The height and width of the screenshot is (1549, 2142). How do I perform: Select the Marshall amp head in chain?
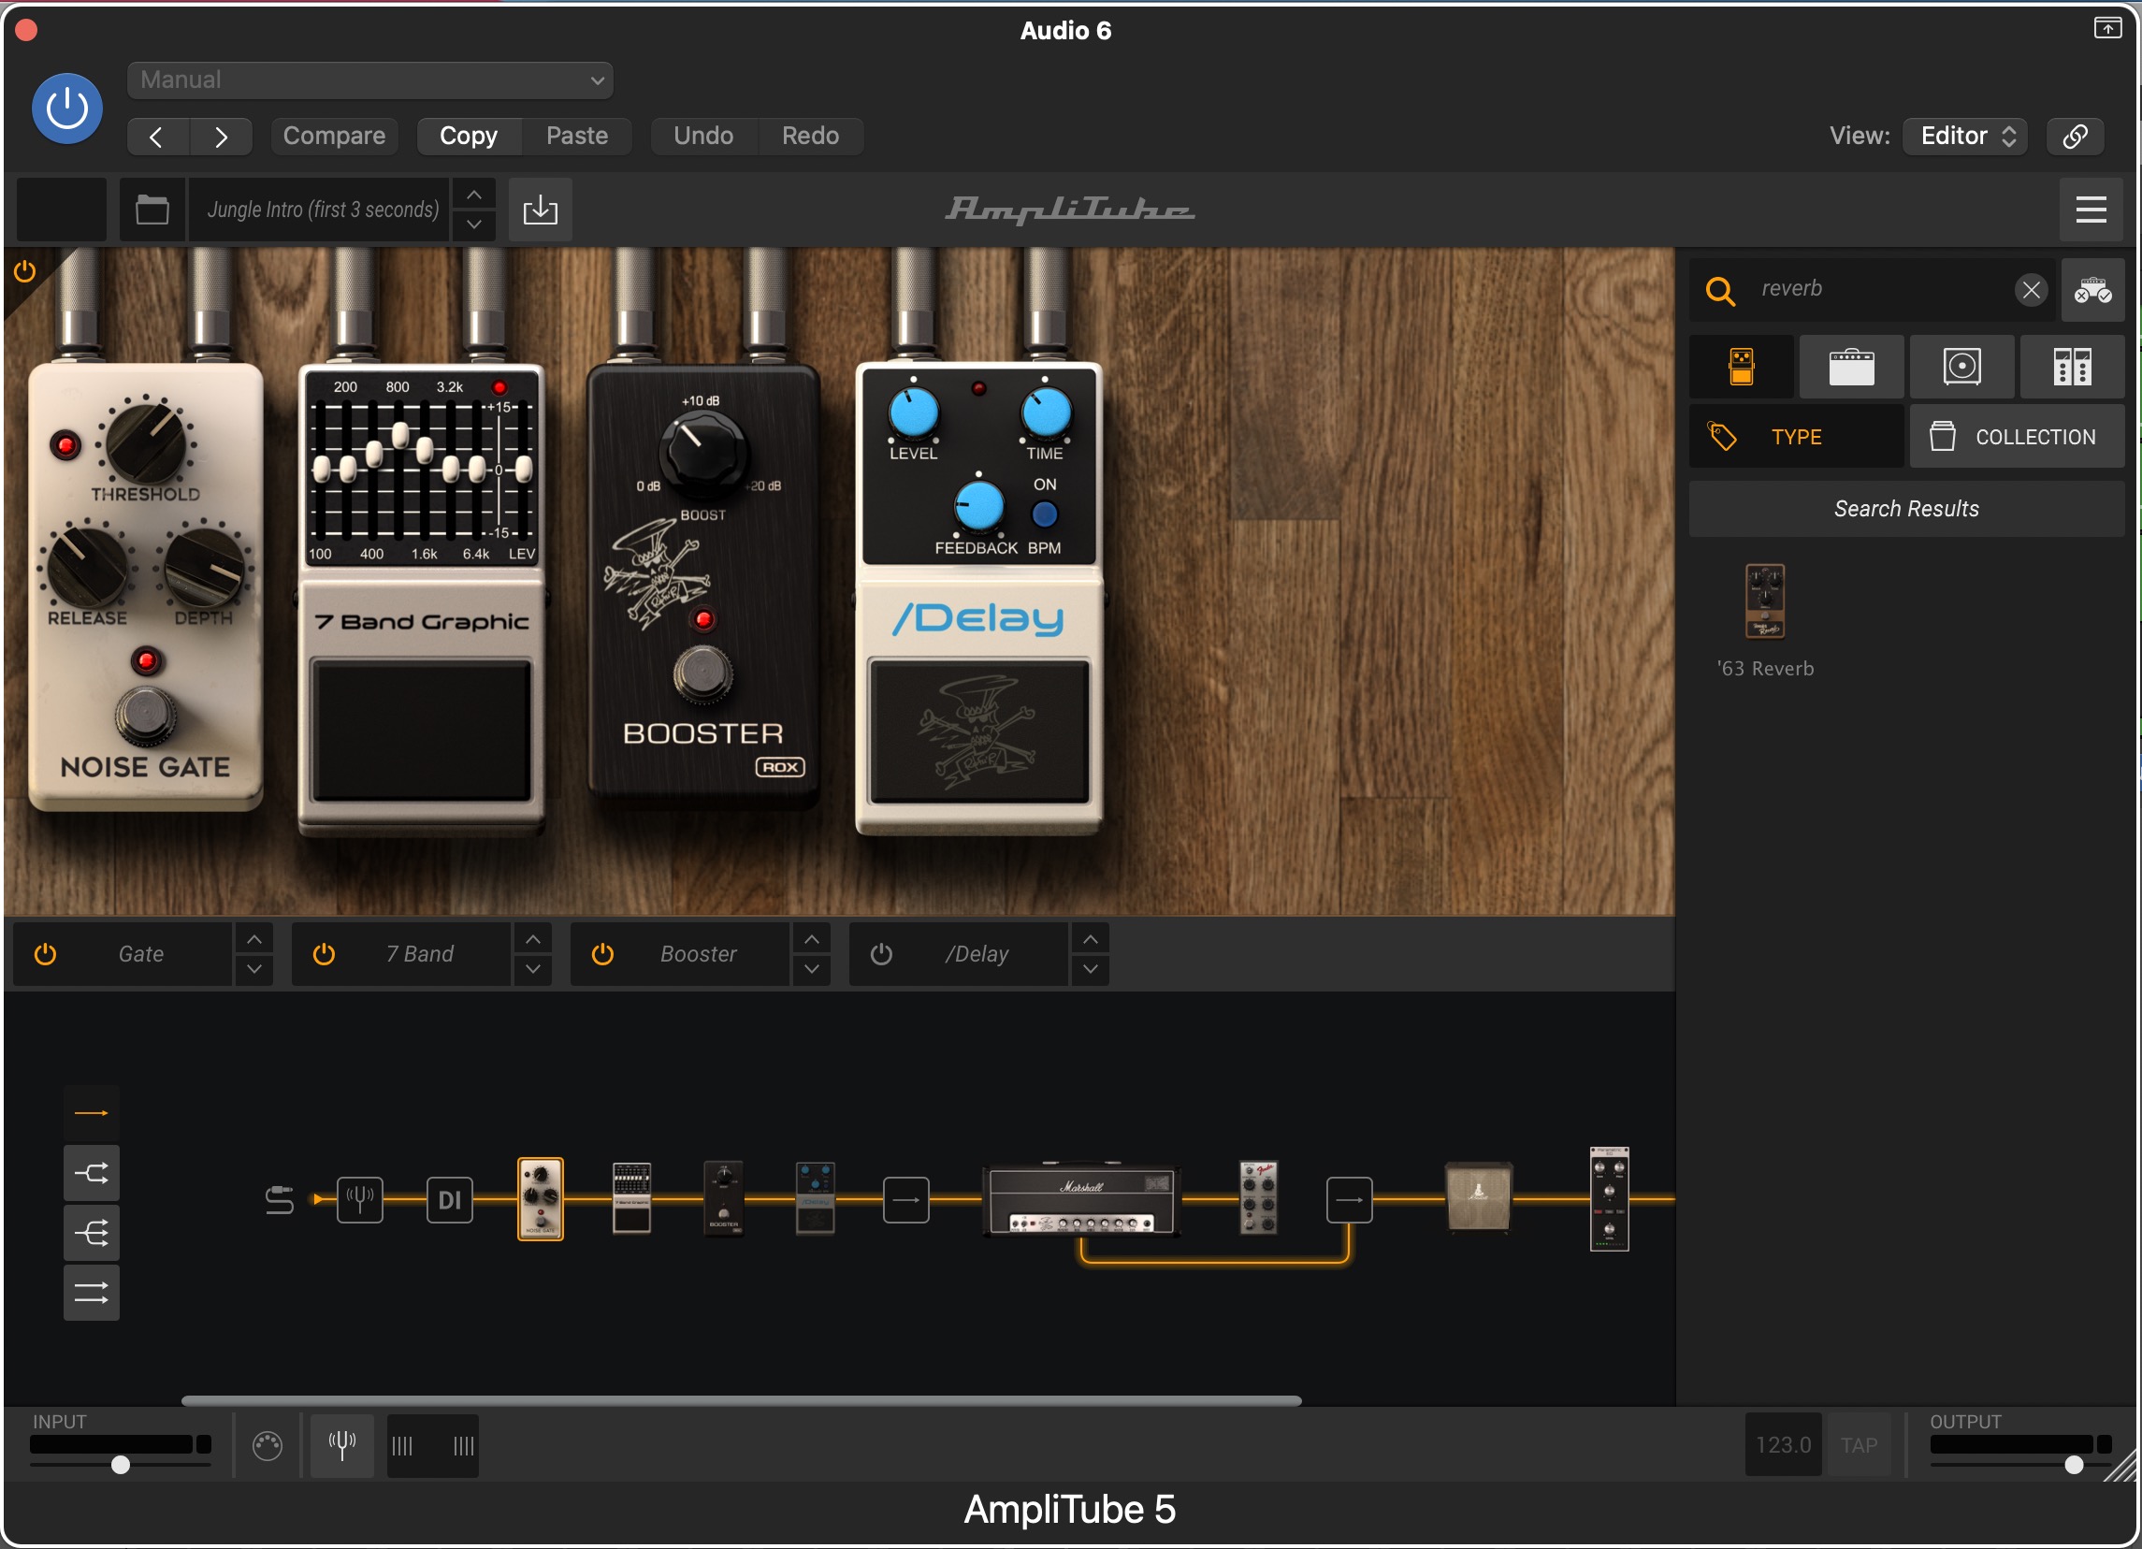(1082, 1201)
